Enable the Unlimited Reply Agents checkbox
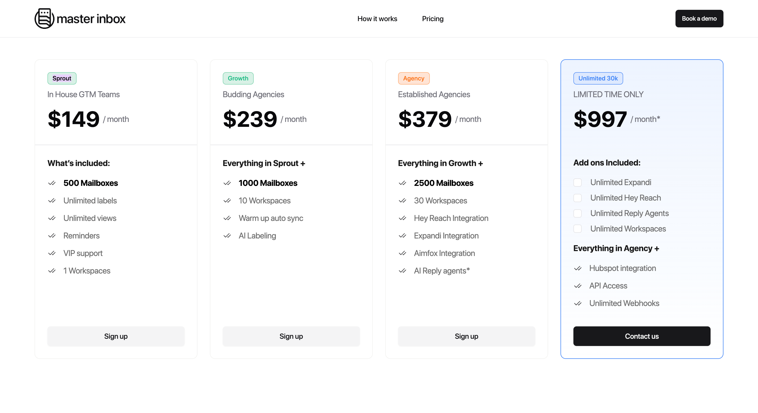Viewport: 758px width, 413px height. coord(578,213)
